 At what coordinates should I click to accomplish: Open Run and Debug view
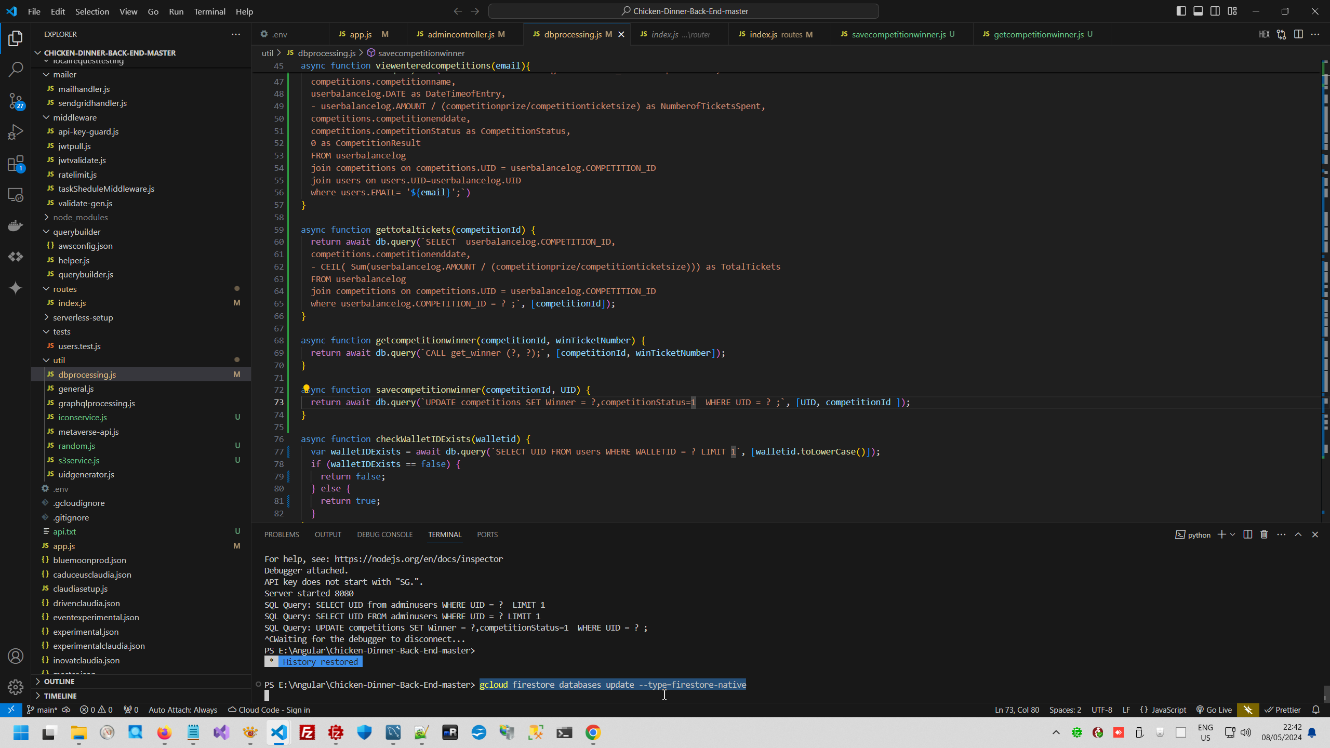click(x=16, y=132)
